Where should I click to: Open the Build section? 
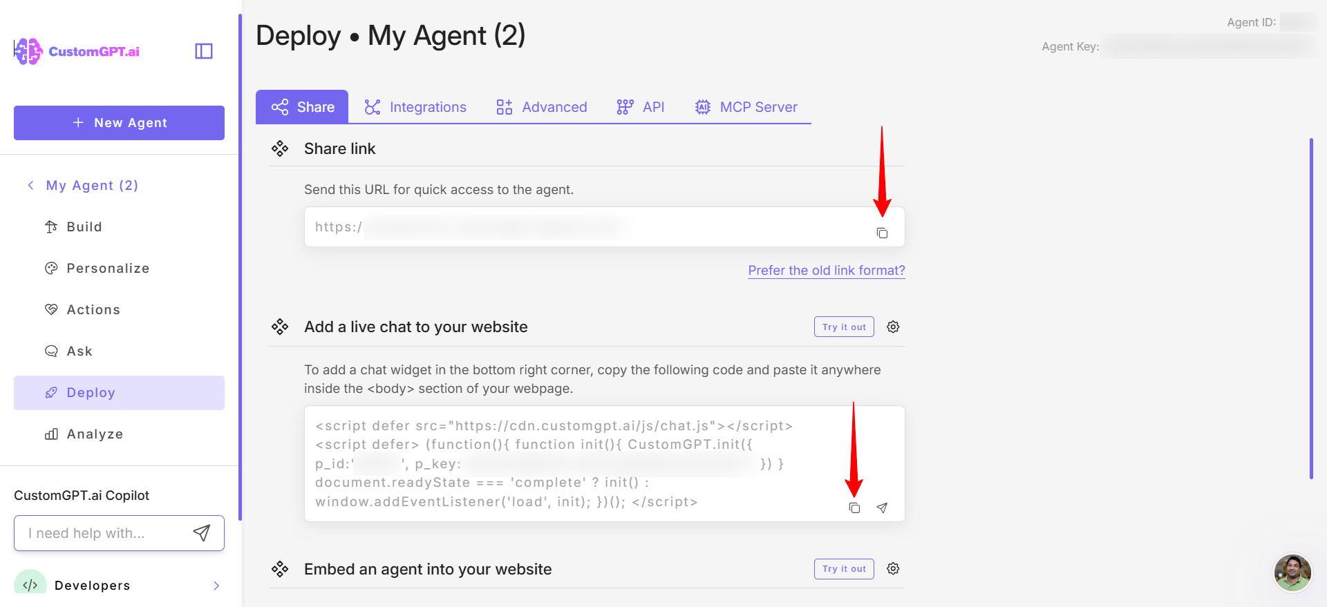(x=119, y=227)
